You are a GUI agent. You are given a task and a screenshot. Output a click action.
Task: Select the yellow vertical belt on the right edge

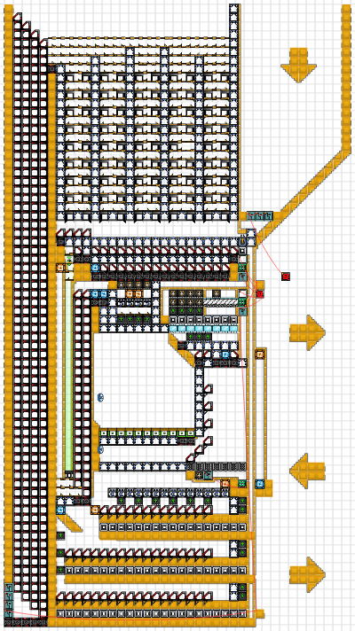click(x=346, y=79)
